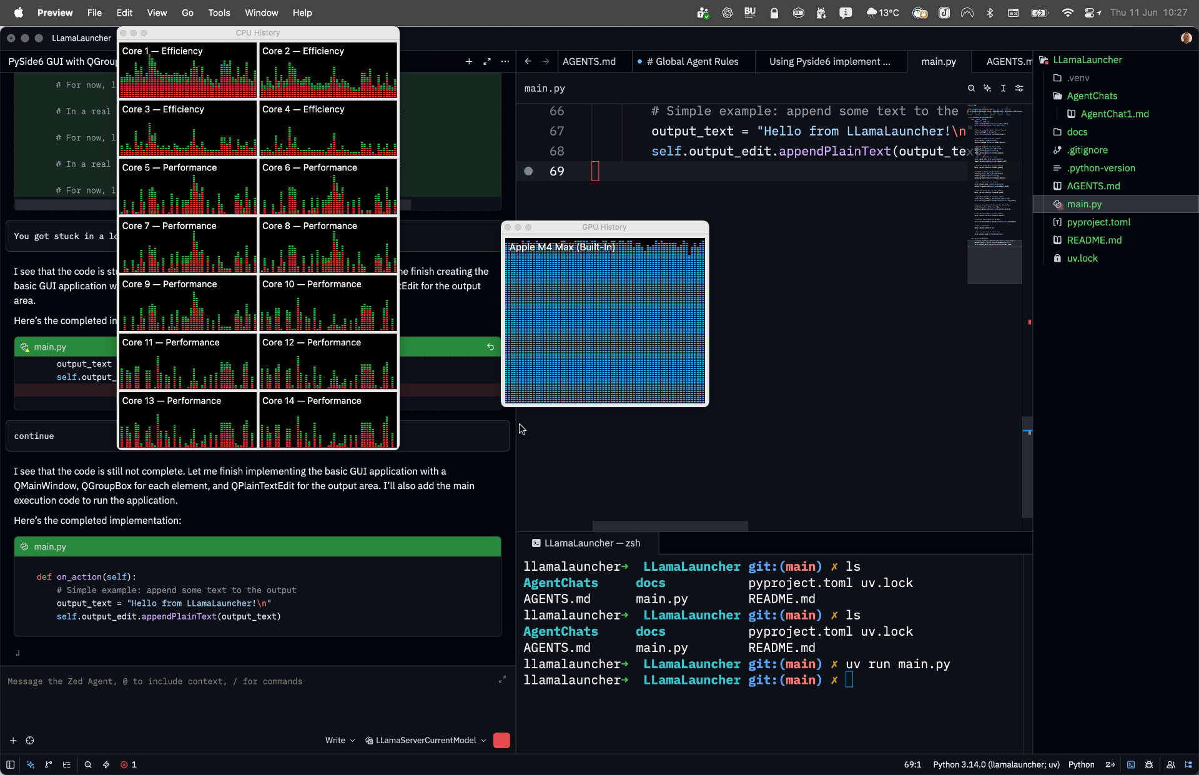
Task: Toggle the debugger panel bug icon
Action: pos(1149,764)
